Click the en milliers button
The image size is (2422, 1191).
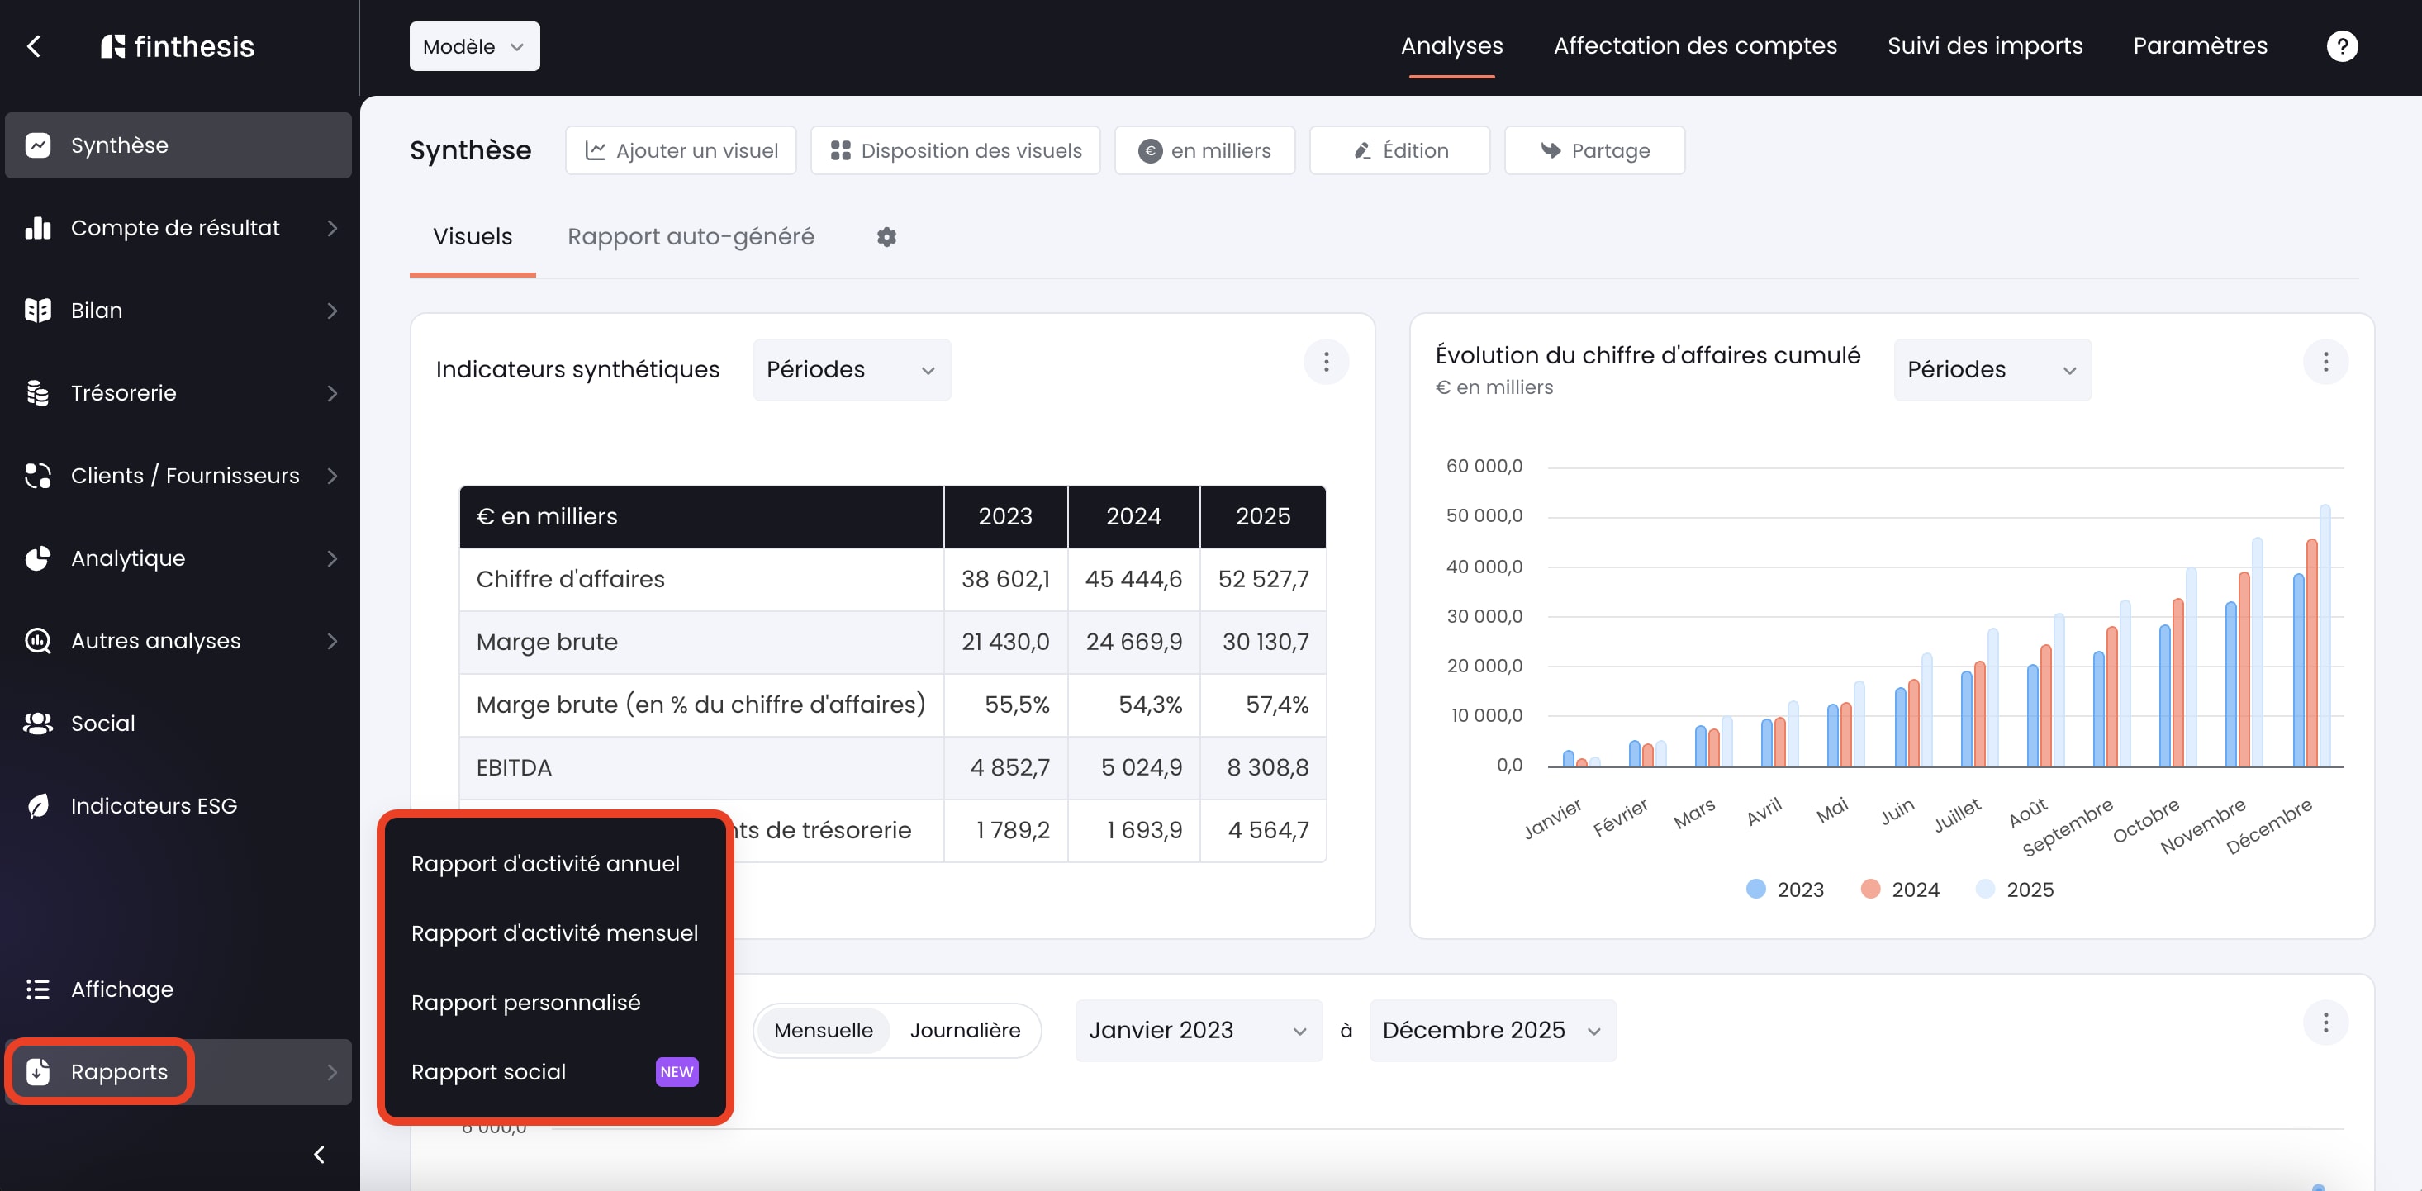tap(1204, 150)
